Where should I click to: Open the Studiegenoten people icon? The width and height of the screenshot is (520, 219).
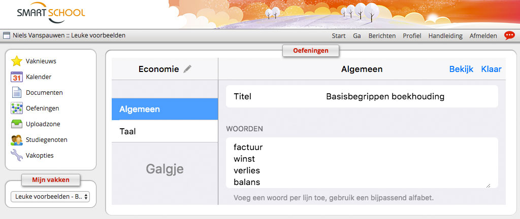(x=17, y=140)
